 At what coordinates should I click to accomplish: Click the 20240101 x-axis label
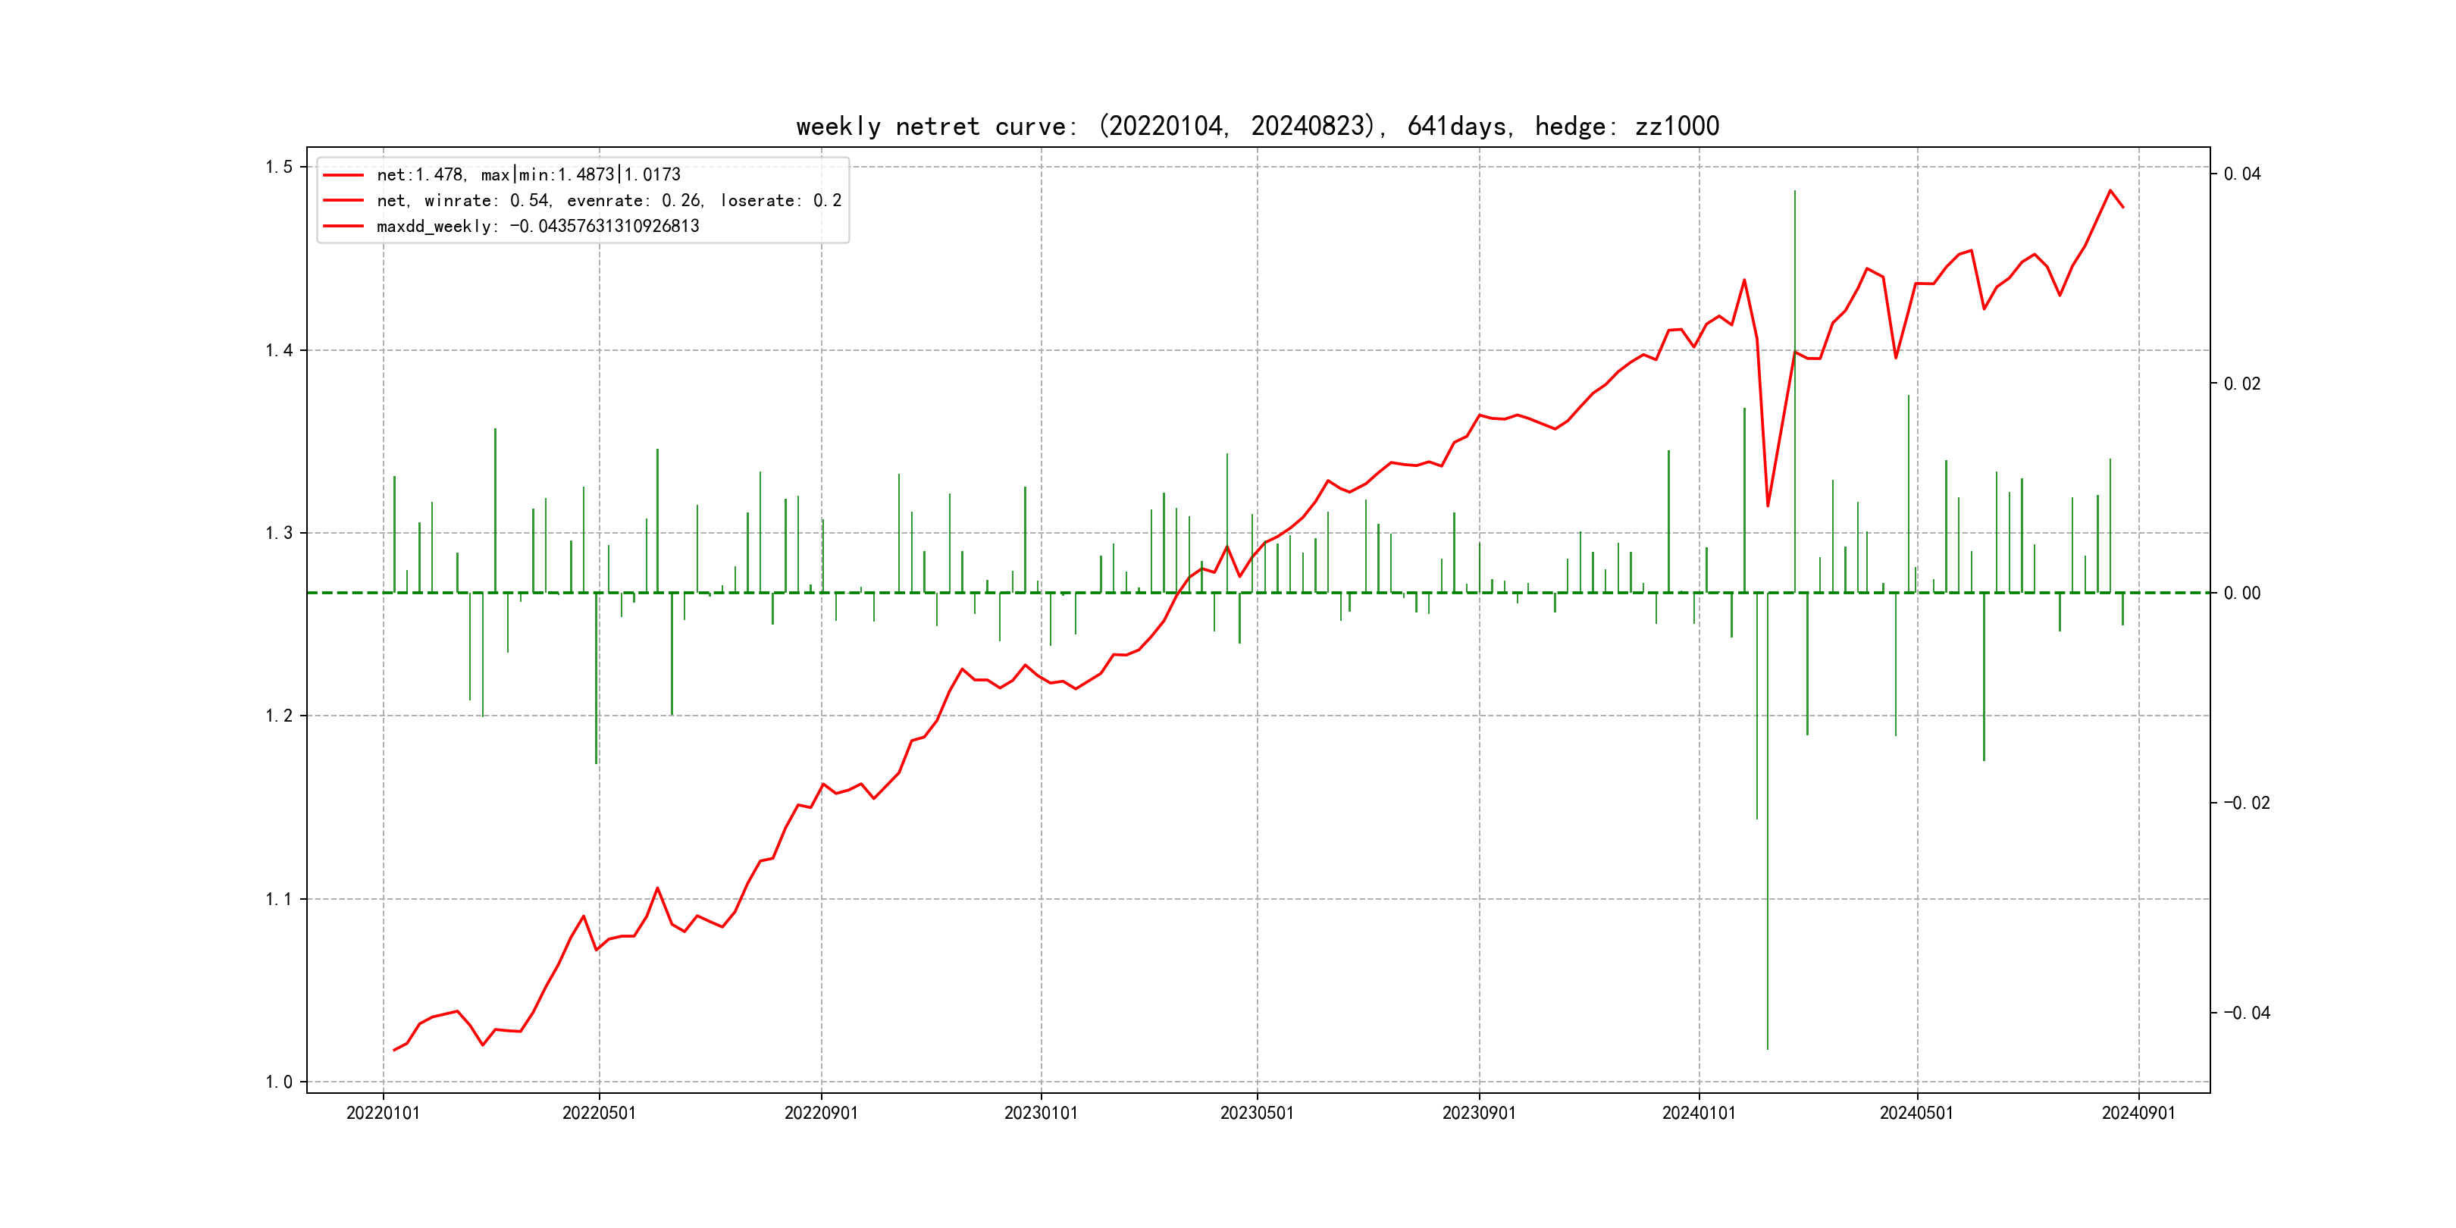1698,1113
